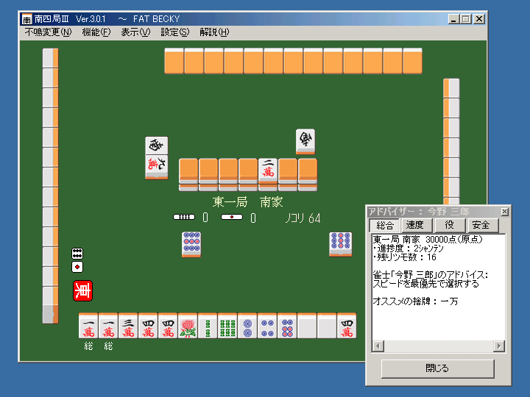This screenshot has width=530, height=397.
Task: Switch to the 役 advisor tab
Action: (449, 225)
